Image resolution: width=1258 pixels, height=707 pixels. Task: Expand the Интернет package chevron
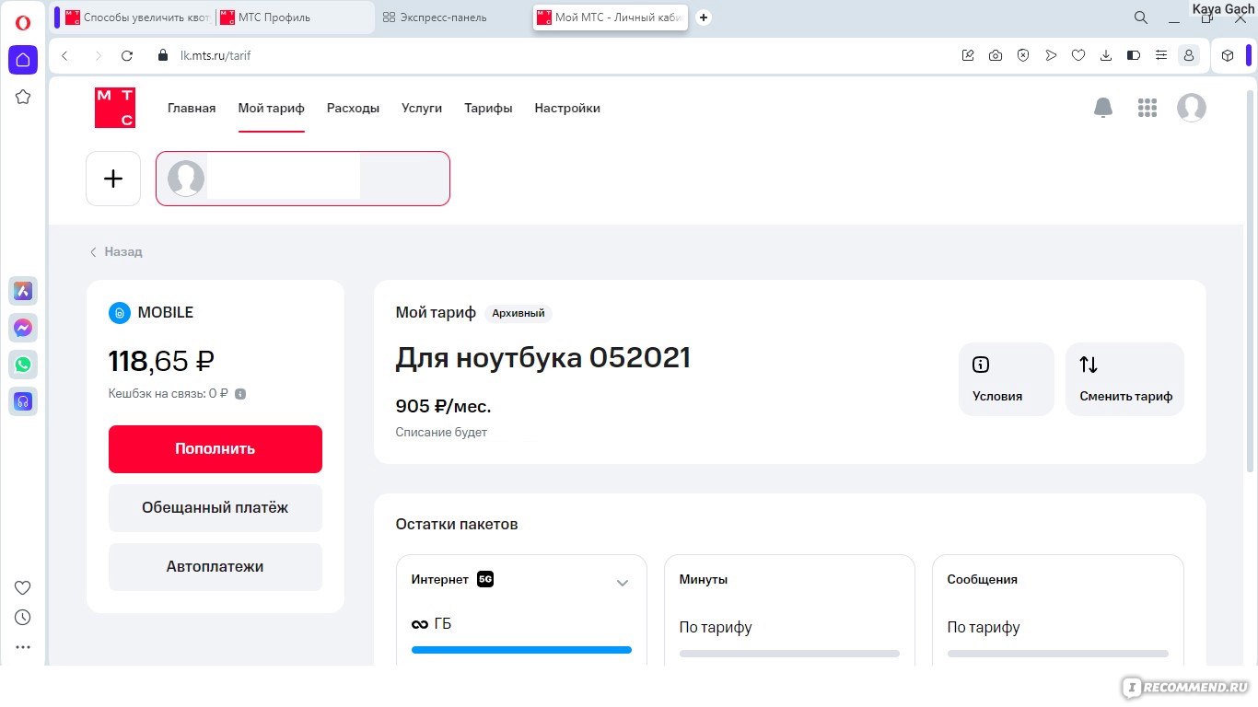pyautogui.click(x=623, y=583)
